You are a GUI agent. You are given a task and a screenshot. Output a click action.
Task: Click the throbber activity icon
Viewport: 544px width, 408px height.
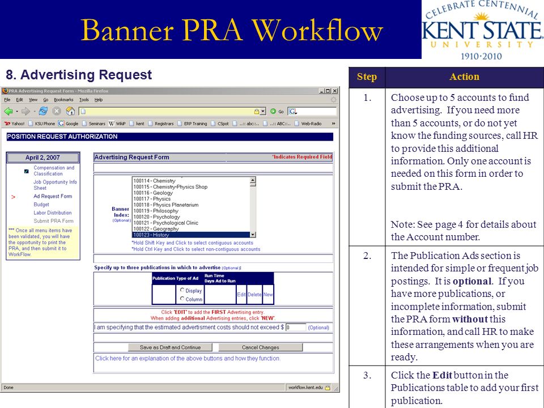pos(333,100)
